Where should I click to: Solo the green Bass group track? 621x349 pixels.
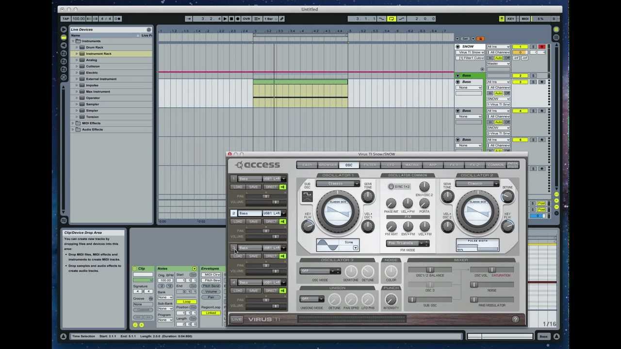click(533, 76)
